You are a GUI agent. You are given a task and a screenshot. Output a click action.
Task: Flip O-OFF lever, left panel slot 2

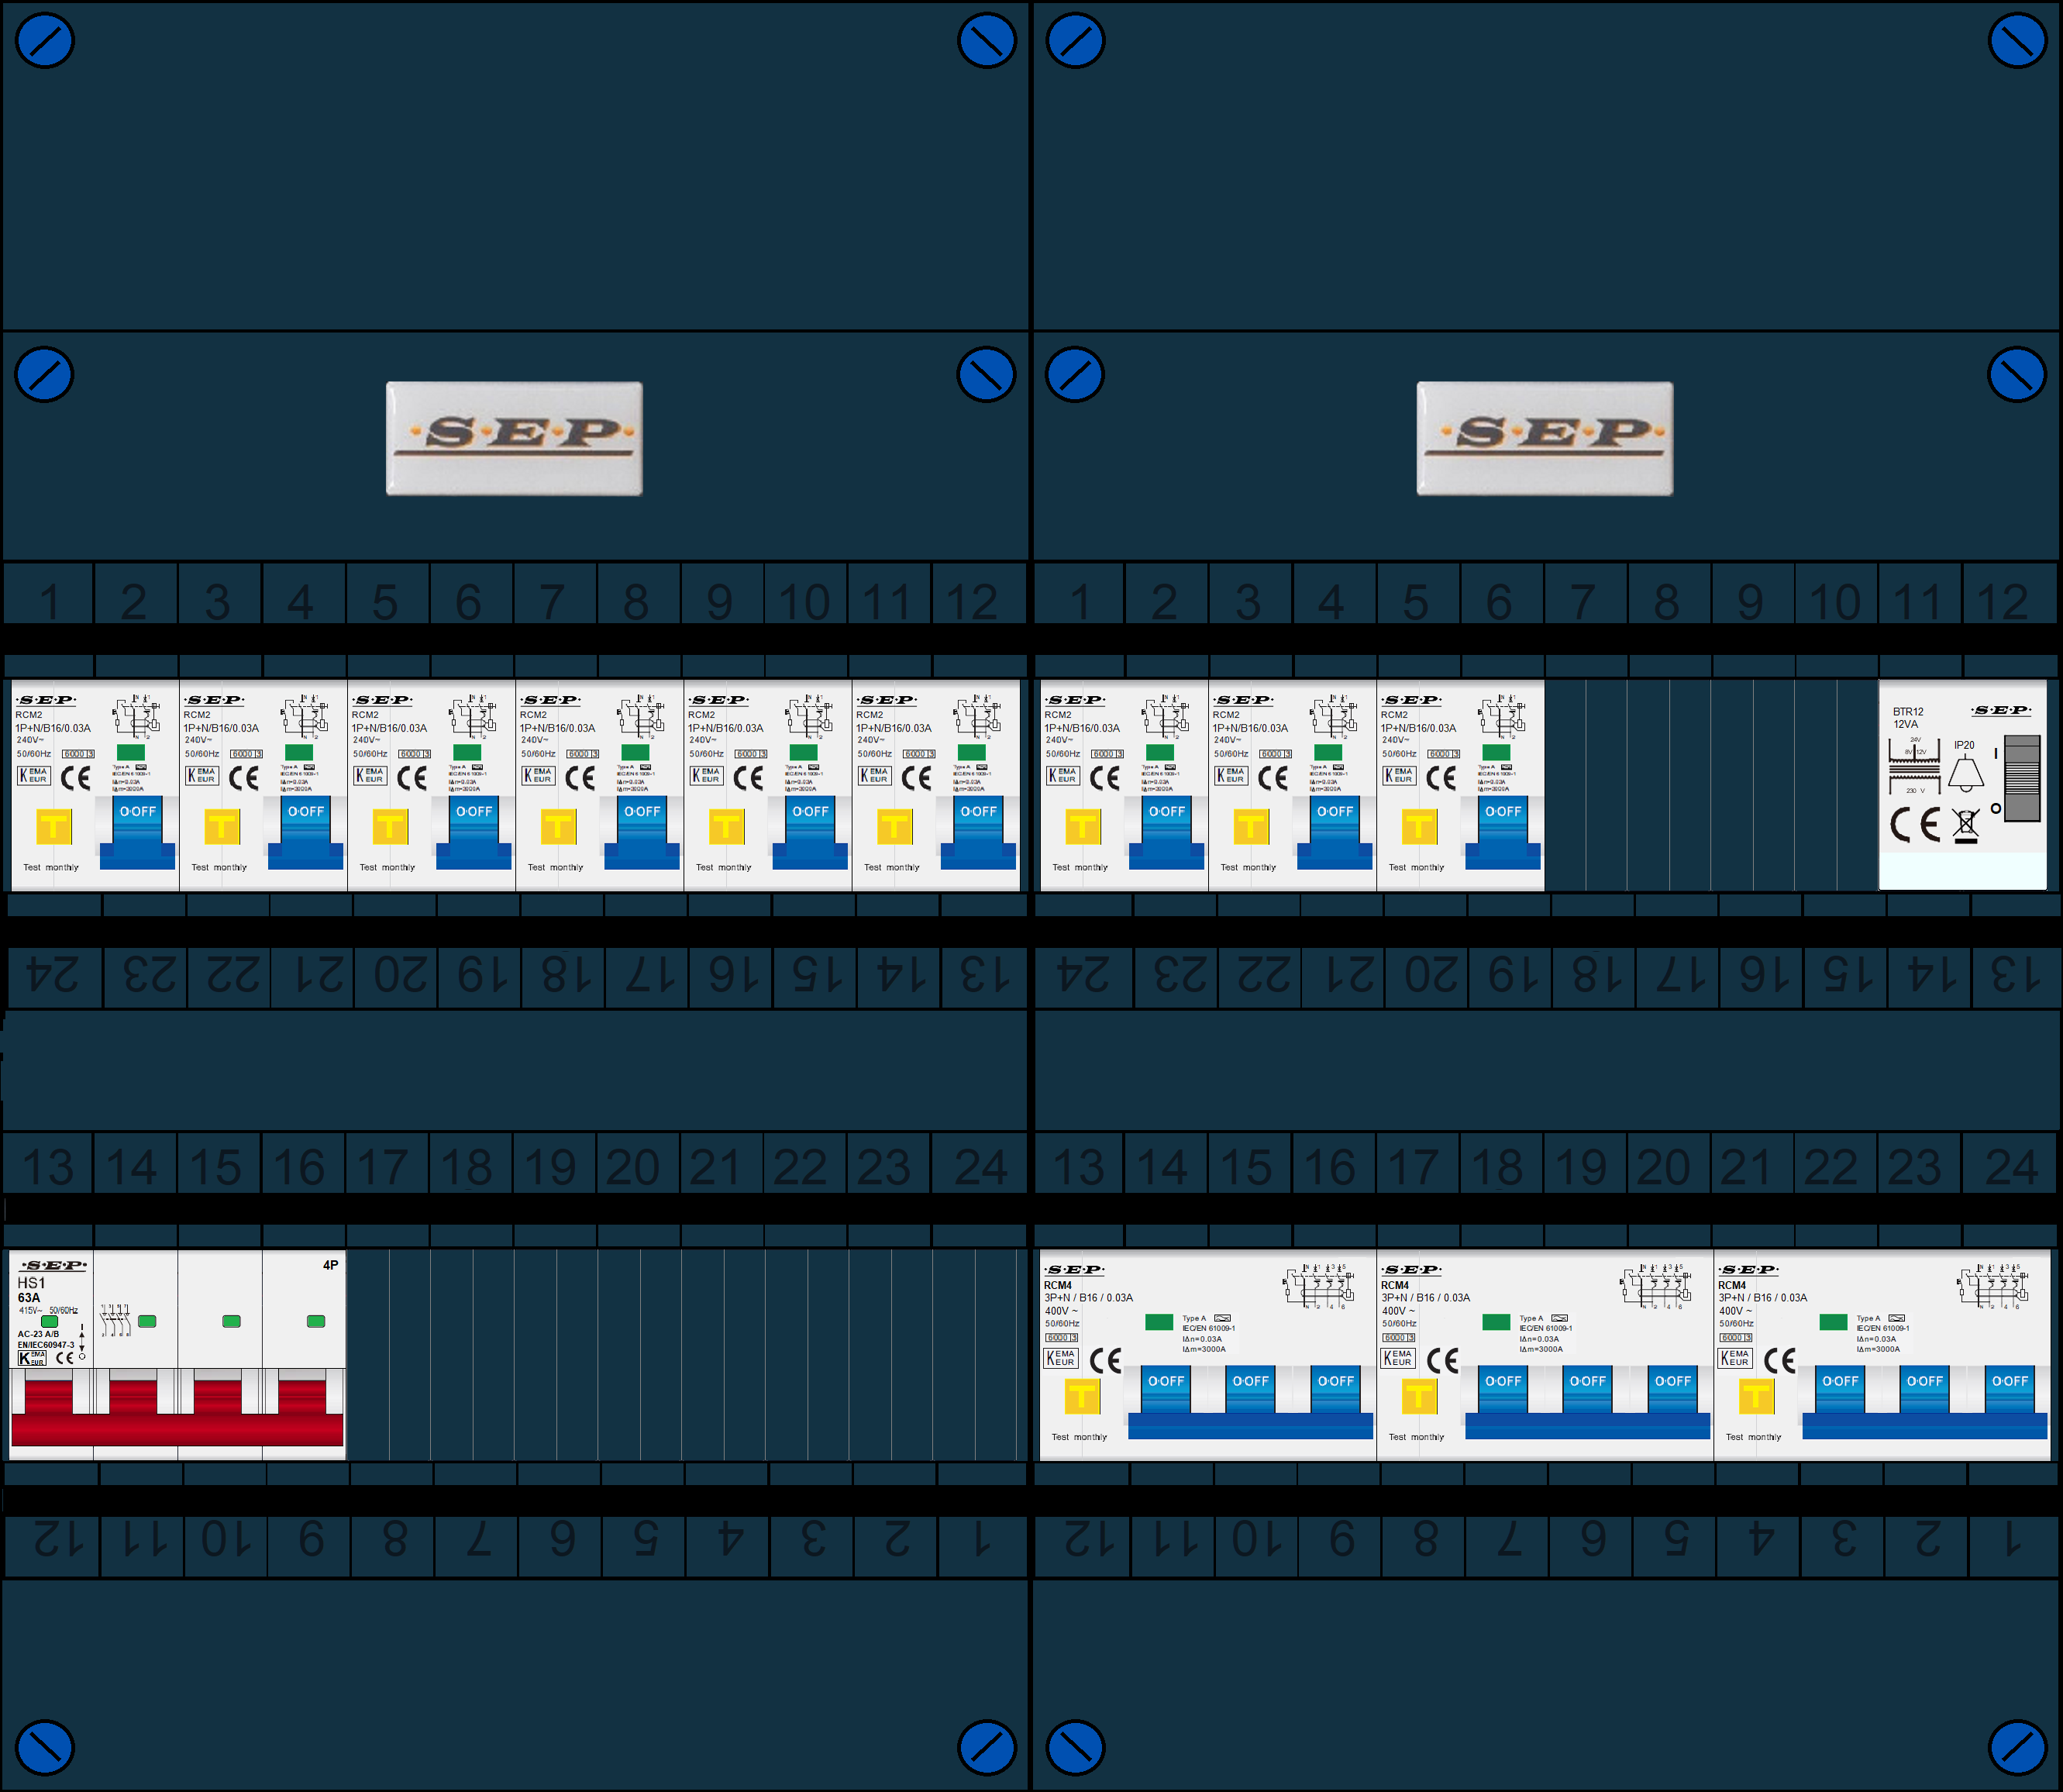[x=137, y=832]
